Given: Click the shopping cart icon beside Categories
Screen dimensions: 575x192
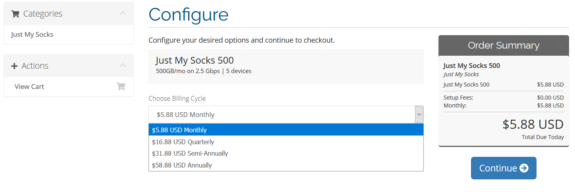Looking at the screenshot, I should pyautogui.click(x=15, y=14).
